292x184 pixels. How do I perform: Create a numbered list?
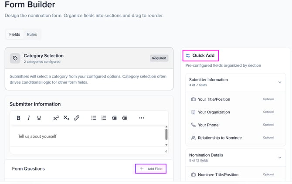pyautogui.click(x=104, y=118)
